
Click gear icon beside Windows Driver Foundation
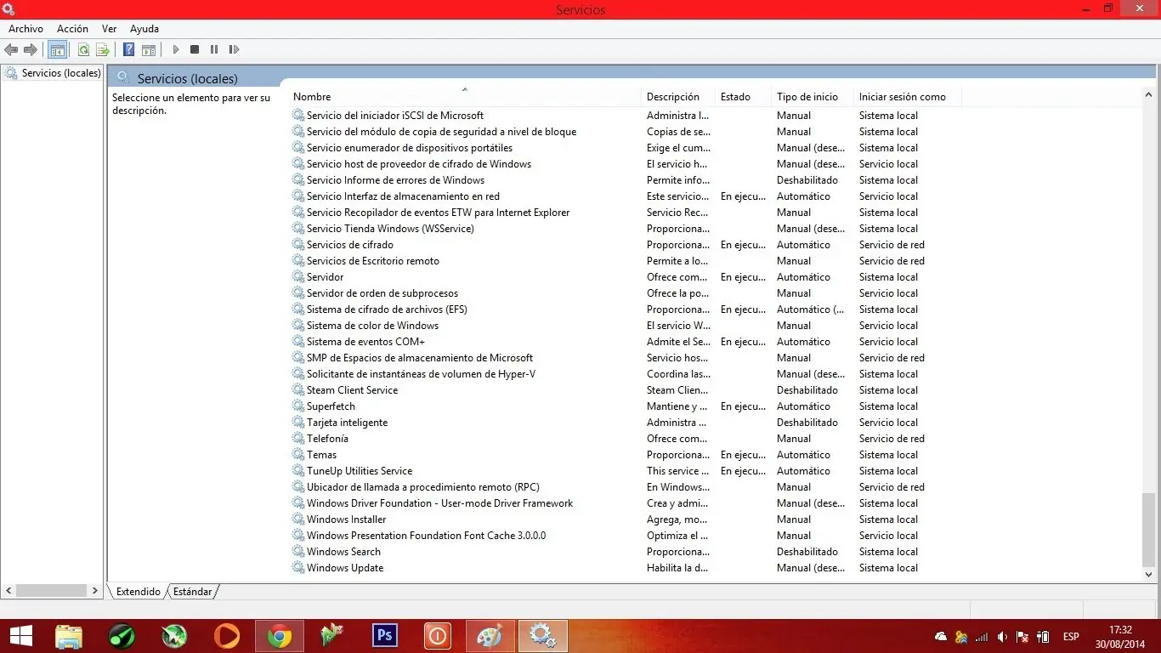pos(298,503)
